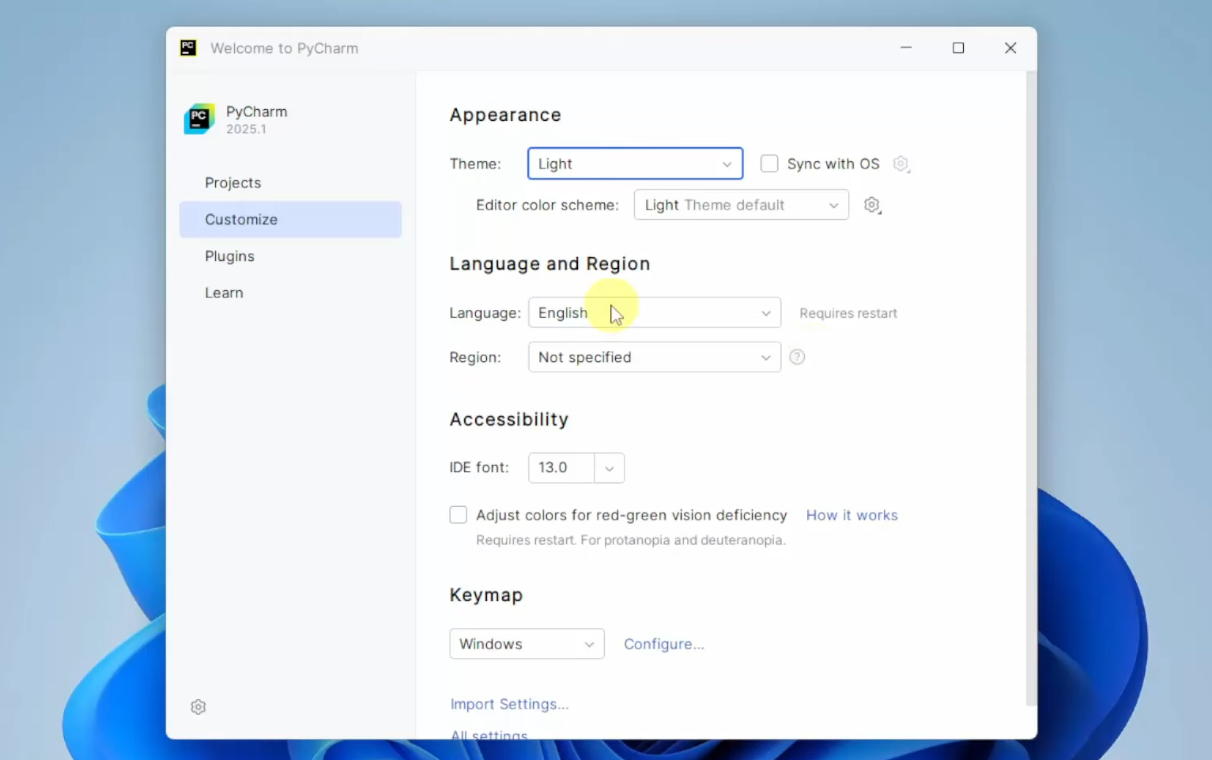Image resolution: width=1212 pixels, height=760 pixels.
Task: Click the Configure keymap link
Action: click(x=663, y=643)
